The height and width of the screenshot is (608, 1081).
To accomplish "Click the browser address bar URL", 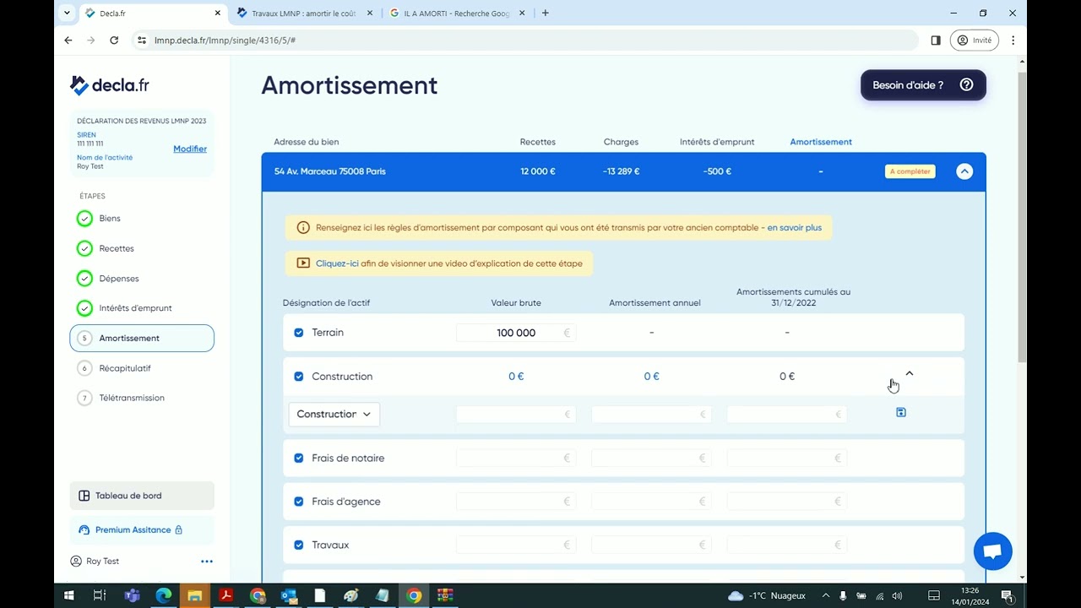I will [225, 40].
